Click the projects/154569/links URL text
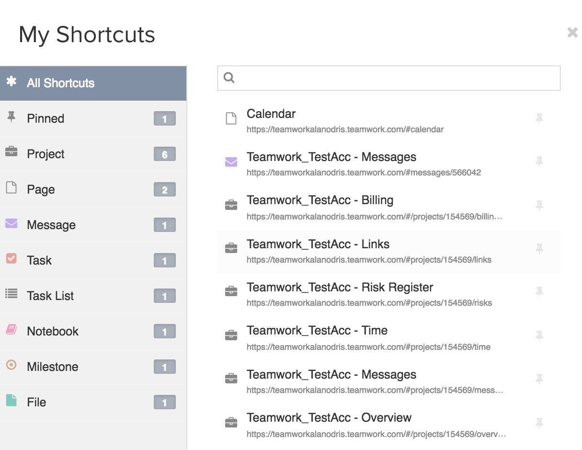 click(369, 260)
